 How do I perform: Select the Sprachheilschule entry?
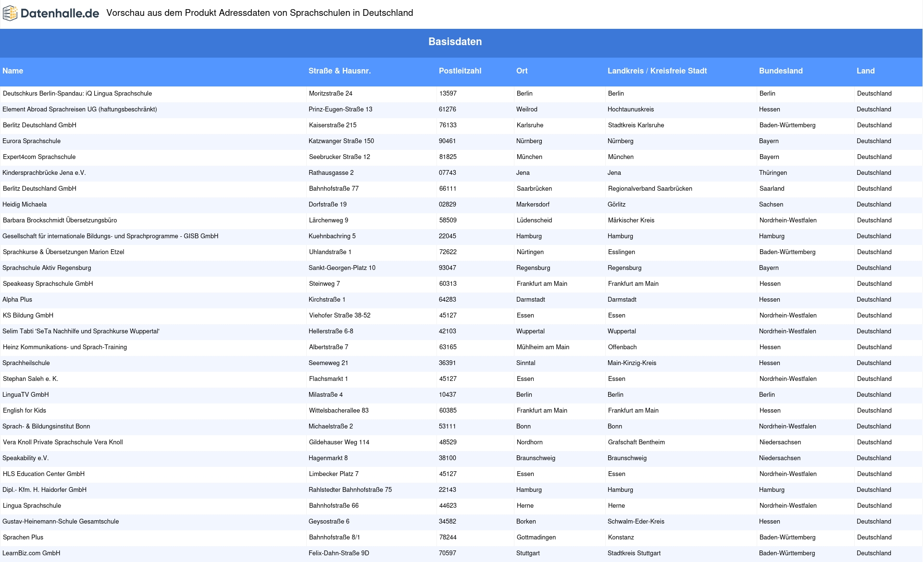coord(26,363)
